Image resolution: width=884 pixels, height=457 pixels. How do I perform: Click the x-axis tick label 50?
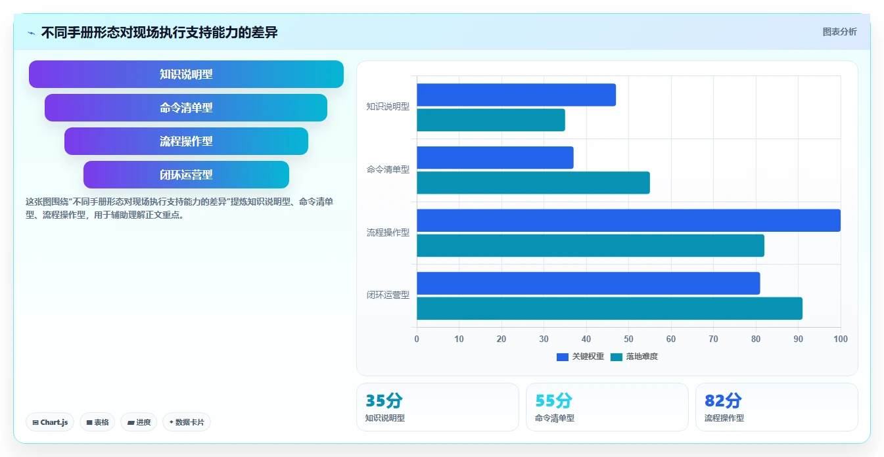tap(628, 339)
